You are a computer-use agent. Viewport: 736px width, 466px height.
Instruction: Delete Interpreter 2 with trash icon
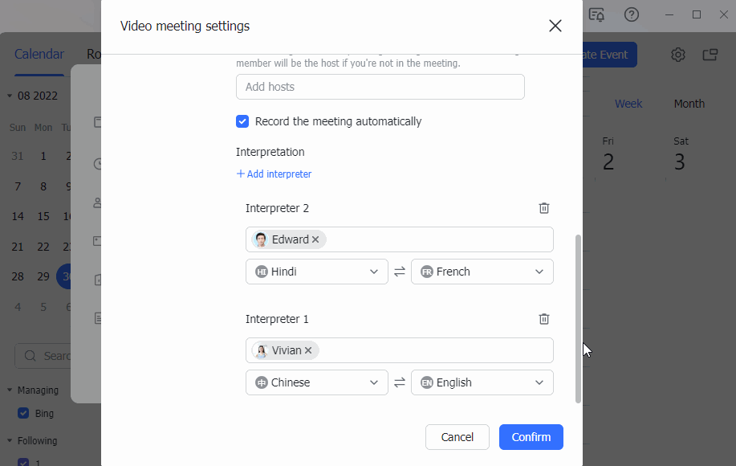coord(544,208)
